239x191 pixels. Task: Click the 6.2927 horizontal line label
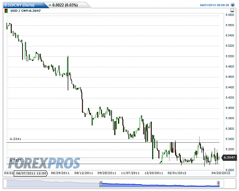tap(16, 160)
